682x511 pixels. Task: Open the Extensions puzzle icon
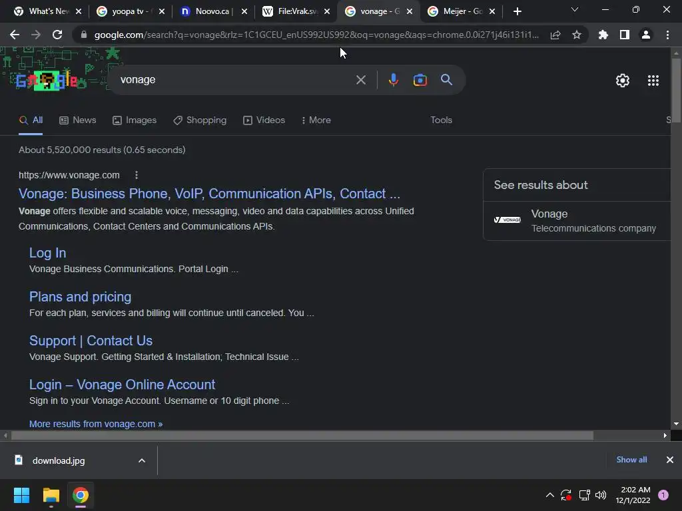pos(603,35)
